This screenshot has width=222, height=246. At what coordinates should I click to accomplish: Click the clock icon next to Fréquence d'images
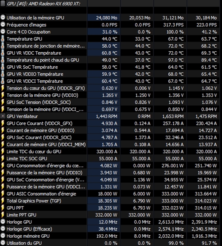point(3,25)
